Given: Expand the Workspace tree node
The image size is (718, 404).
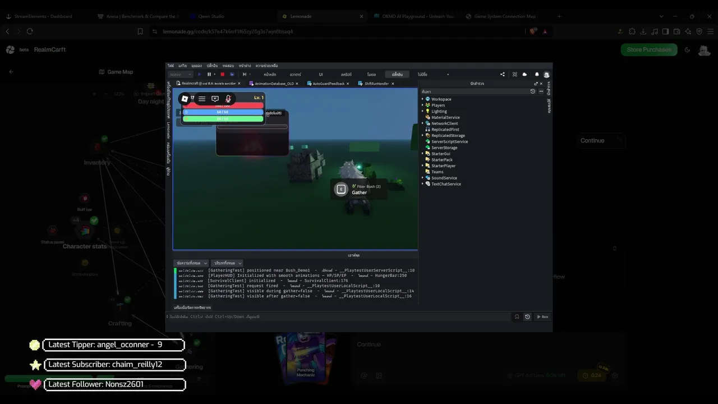Looking at the screenshot, I should (x=422, y=99).
